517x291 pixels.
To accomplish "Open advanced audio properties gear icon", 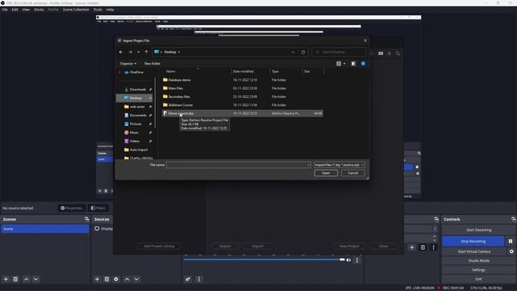I will (x=188, y=279).
